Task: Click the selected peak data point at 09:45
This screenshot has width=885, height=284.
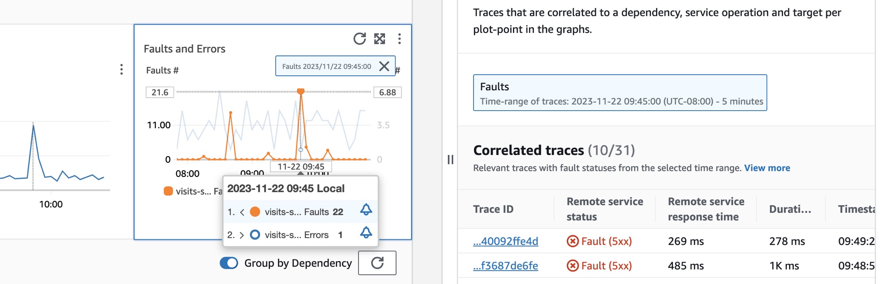Action: point(301,91)
